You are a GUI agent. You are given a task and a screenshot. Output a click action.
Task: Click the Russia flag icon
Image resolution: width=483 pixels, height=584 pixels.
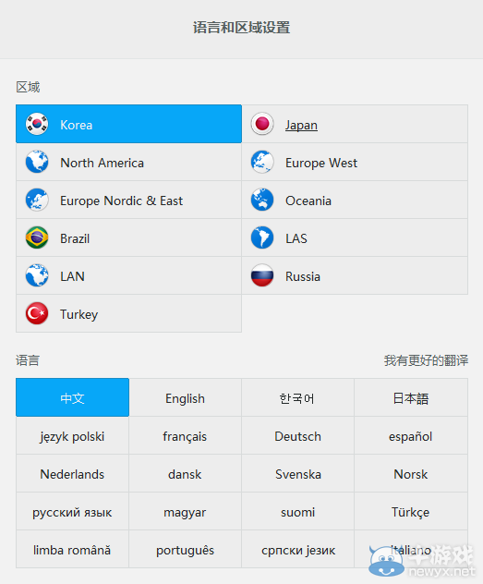tap(262, 275)
